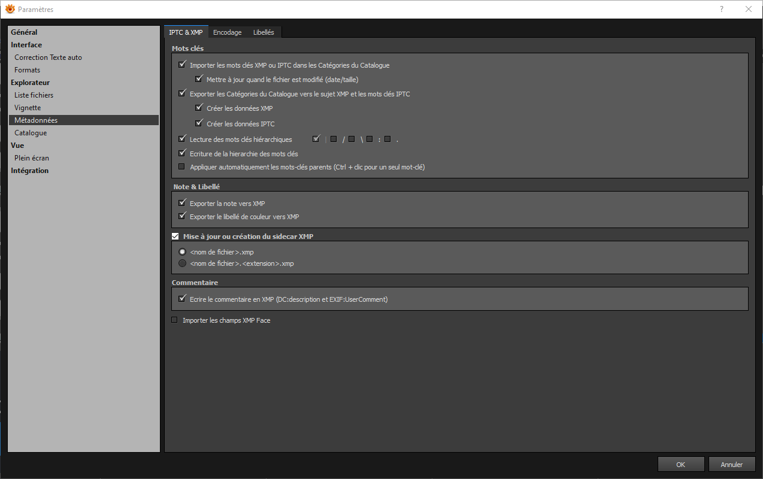Click the XnView app icon in title bar
The image size is (763, 479).
(x=10, y=9)
